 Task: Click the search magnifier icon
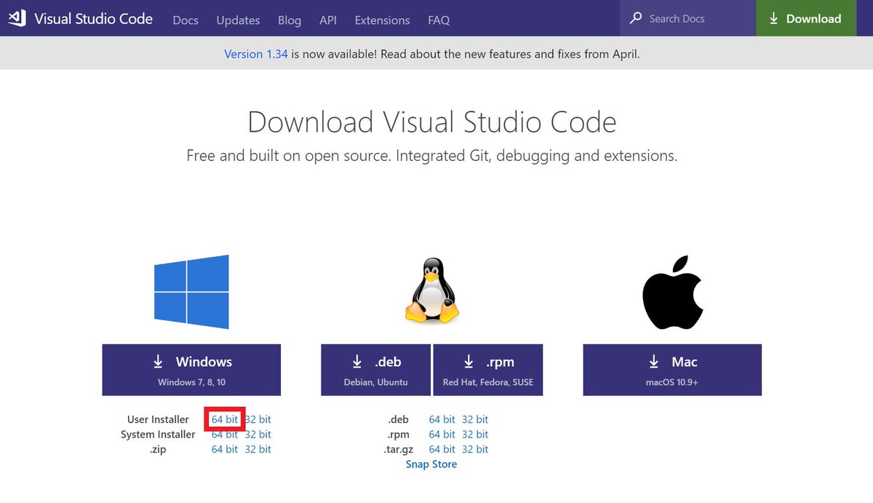coord(636,18)
